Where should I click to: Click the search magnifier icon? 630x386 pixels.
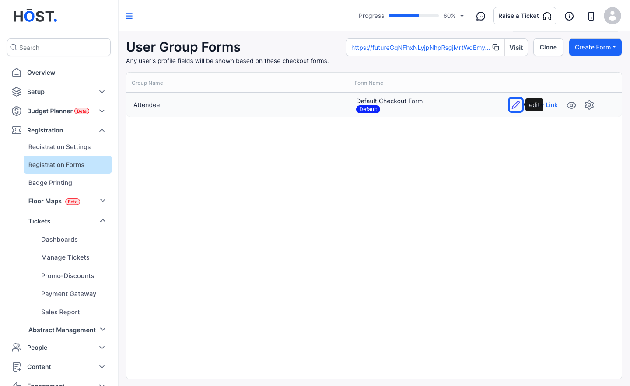click(x=14, y=47)
